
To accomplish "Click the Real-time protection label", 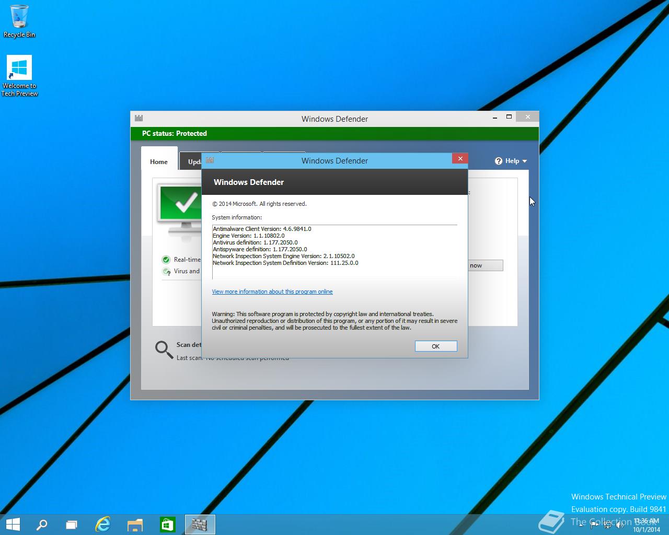I will coord(187,260).
